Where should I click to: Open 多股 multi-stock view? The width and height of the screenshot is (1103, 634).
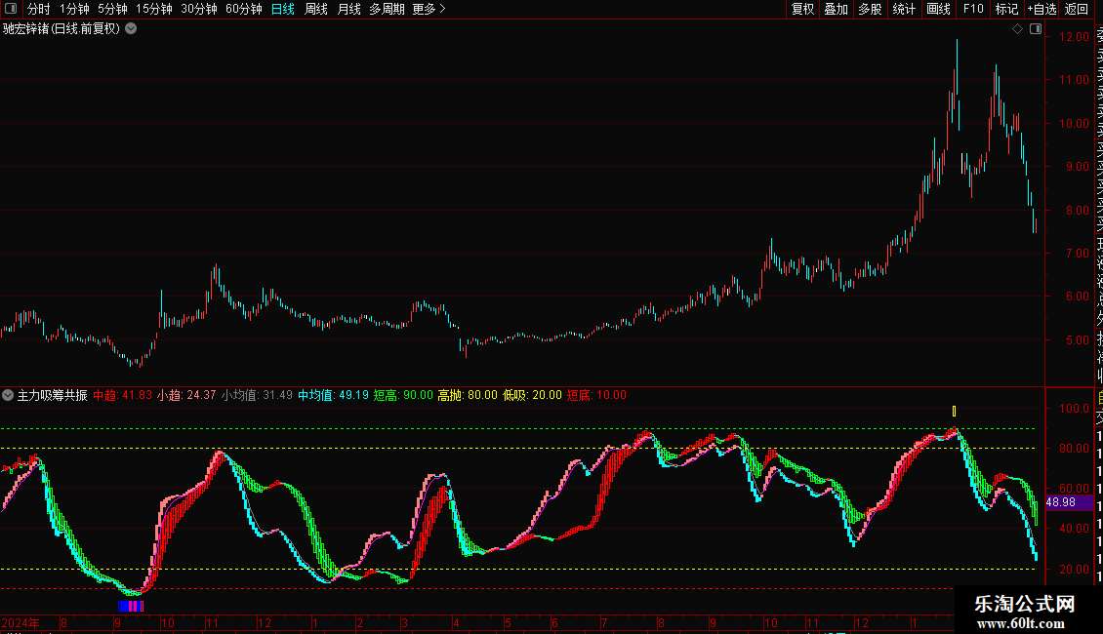[870, 9]
